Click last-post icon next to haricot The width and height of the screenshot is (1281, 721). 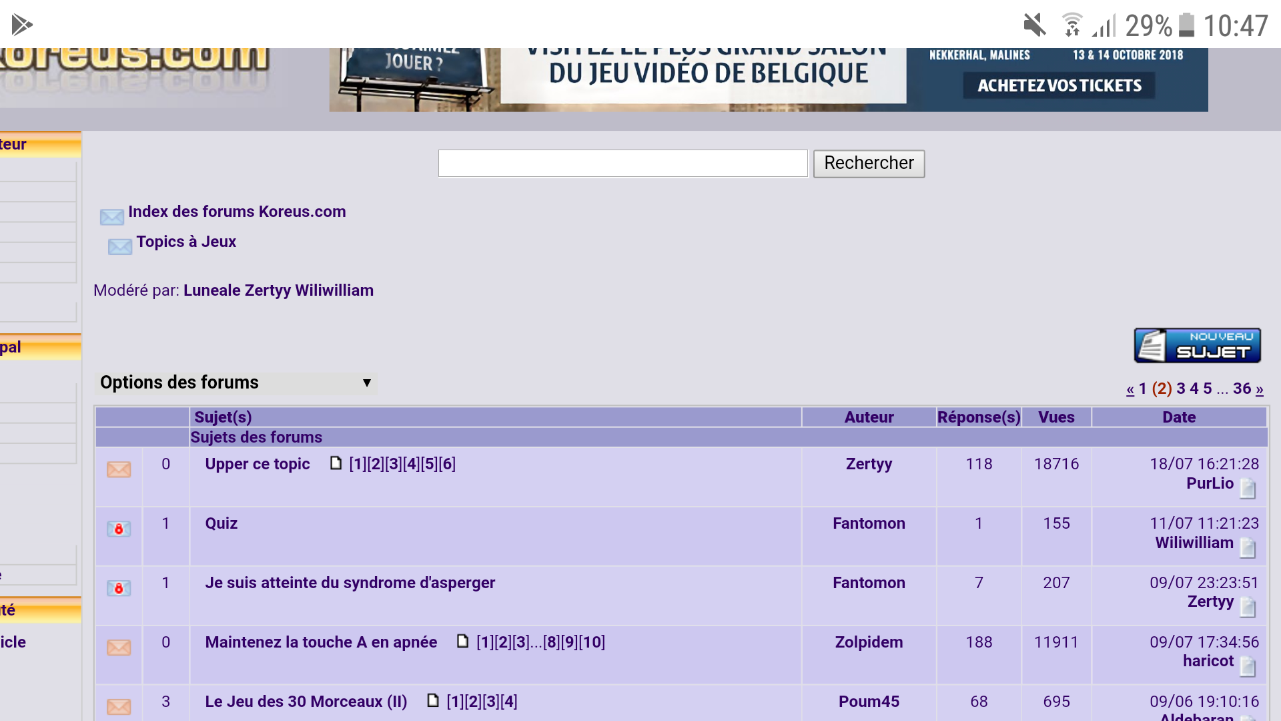[1248, 666]
